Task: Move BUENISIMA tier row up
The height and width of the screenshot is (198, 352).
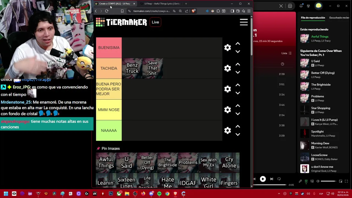Action: point(238,44)
